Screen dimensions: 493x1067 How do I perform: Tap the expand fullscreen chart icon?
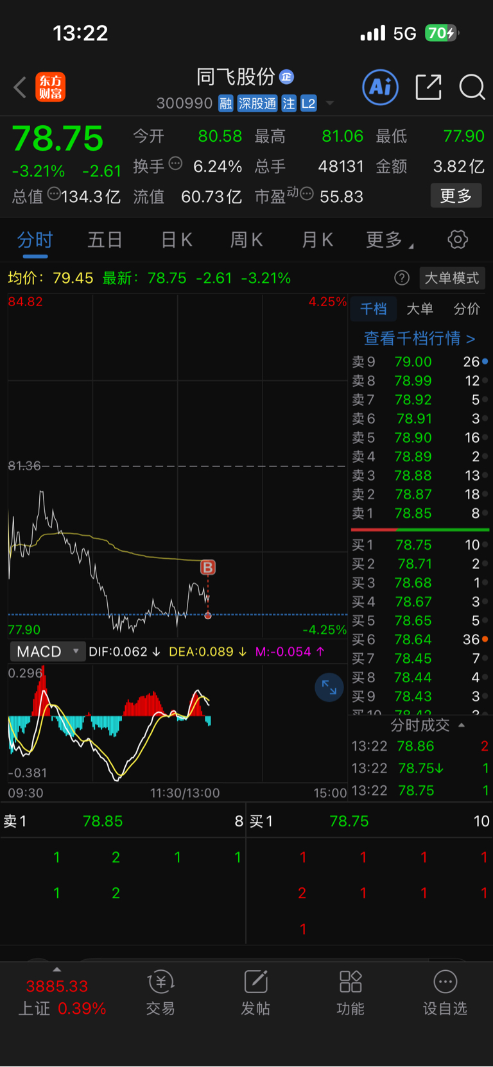(329, 688)
